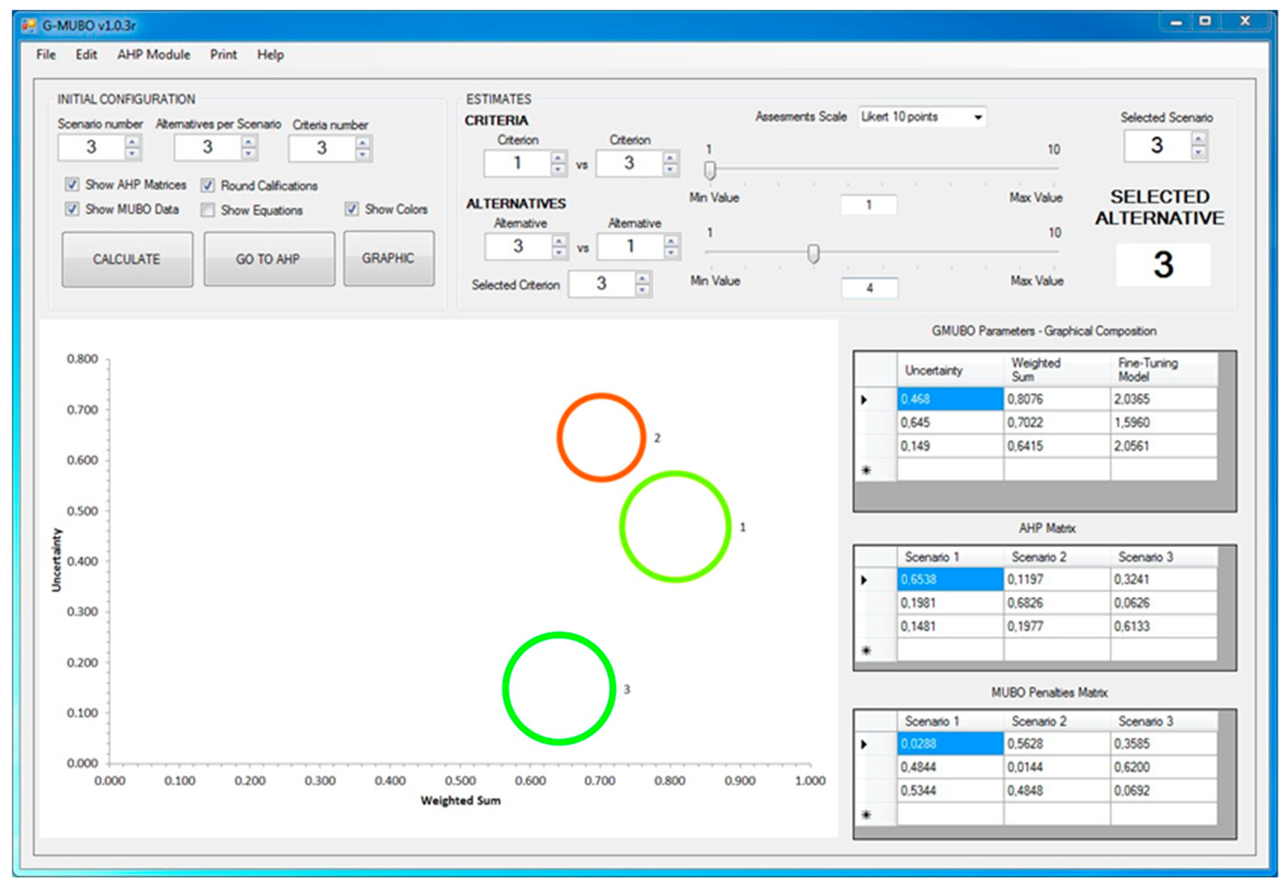The image size is (1288, 889).
Task: Click the alternatives comparison slider handle
Action: click(x=813, y=254)
